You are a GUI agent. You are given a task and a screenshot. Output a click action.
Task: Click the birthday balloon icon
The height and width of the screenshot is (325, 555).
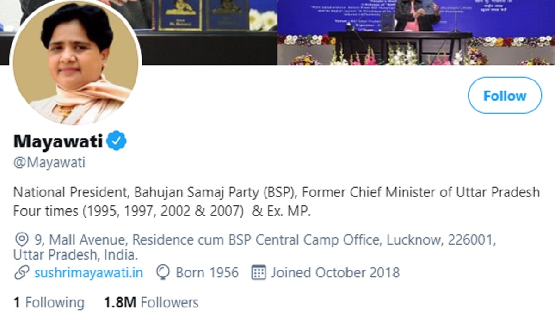click(x=162, y=272)
